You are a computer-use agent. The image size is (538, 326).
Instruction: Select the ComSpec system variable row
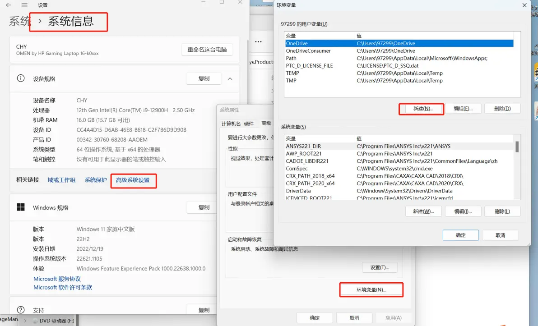(x=399, y=169)
